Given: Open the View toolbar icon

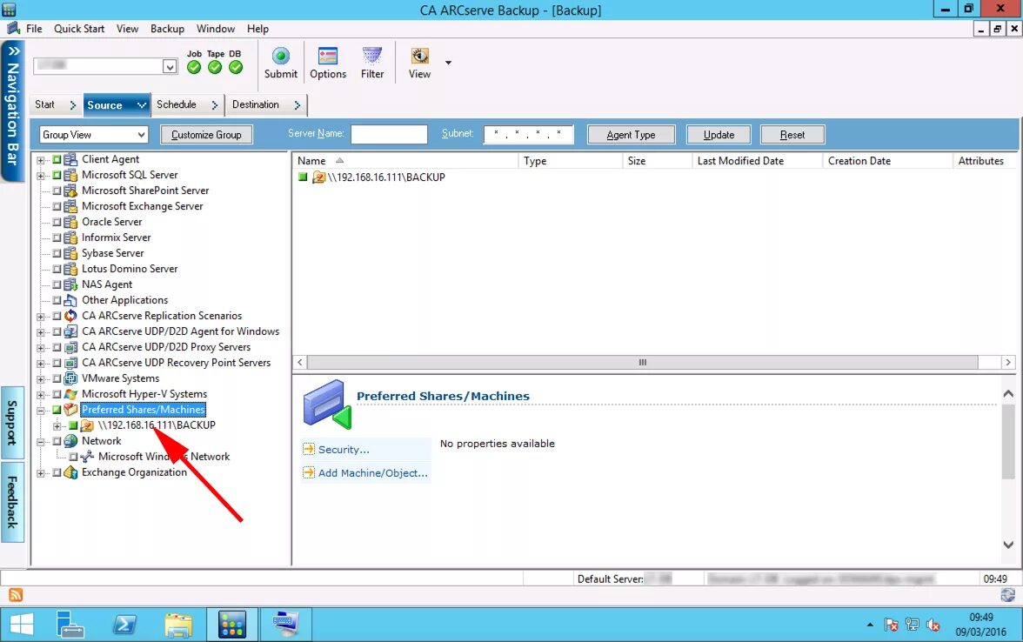Looking at the screenshot, I should click(x=419, y=64).
